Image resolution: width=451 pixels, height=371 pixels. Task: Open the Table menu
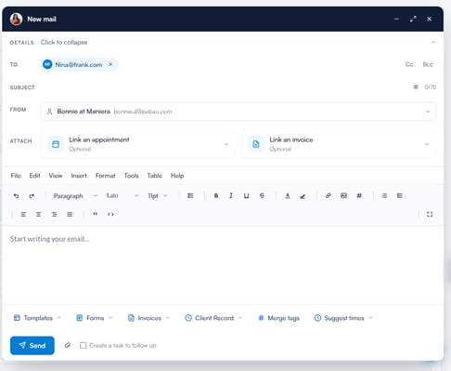click(155, 176)
